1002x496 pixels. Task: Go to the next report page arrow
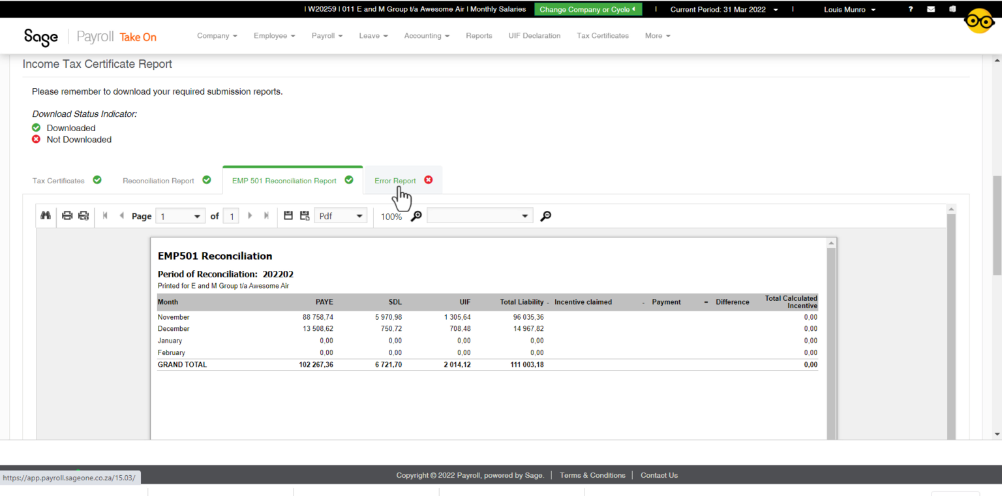tap(250, 216)
